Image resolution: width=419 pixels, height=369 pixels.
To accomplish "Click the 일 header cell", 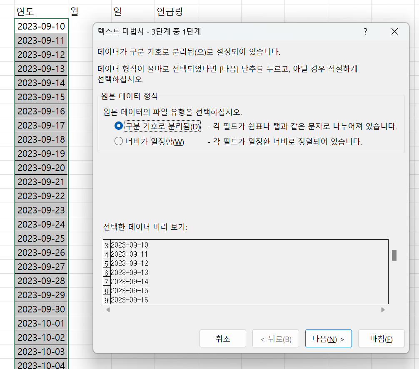I will pyautogui.click(x=133, y=12).
